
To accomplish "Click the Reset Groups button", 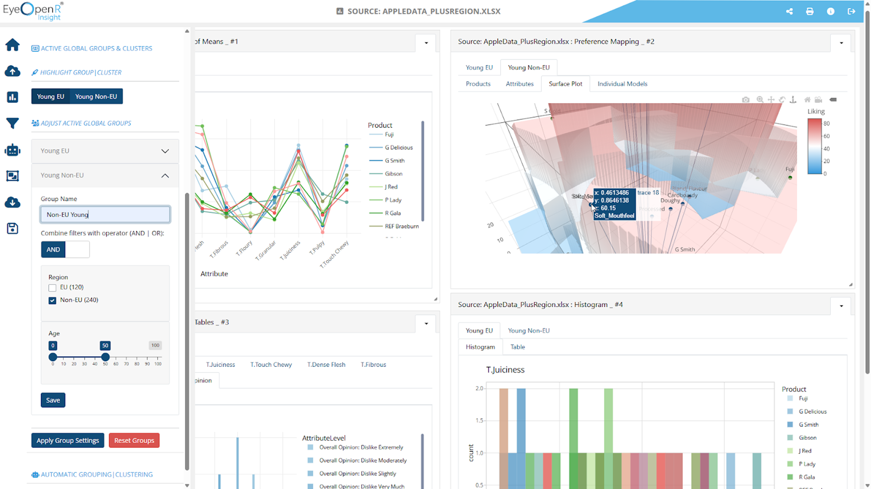I will 134,440.
